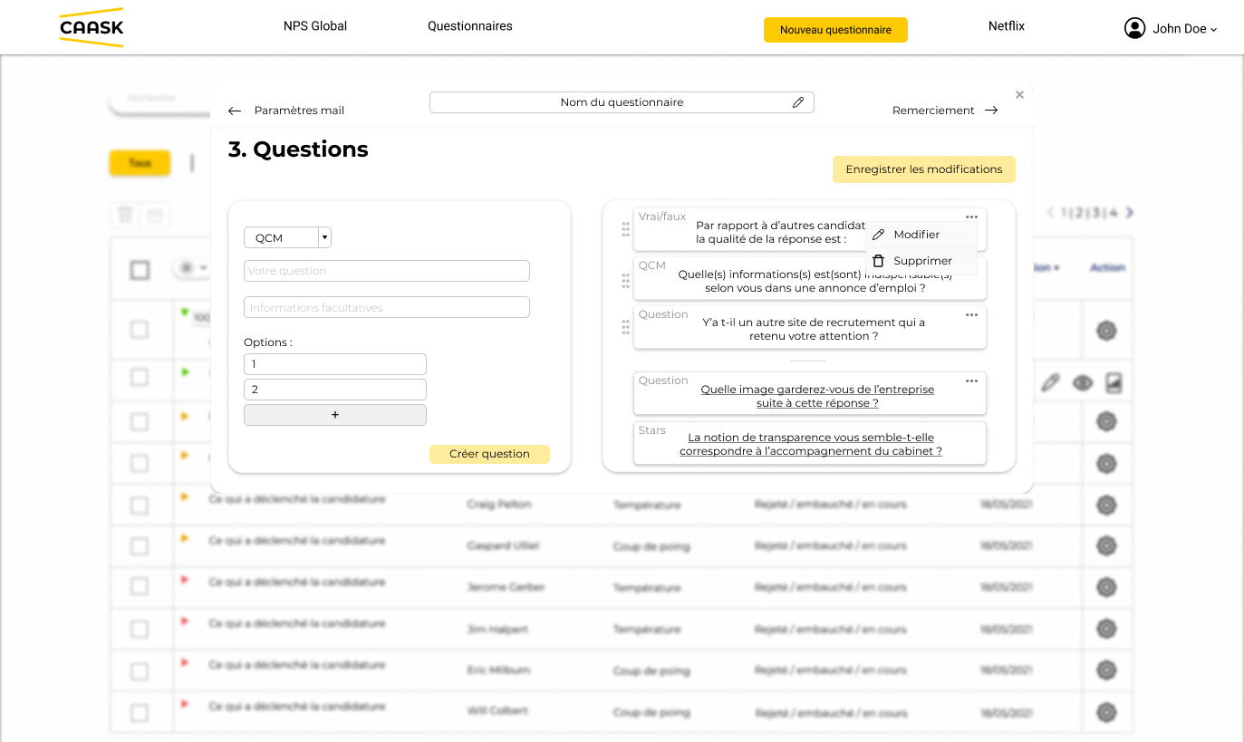Click the Nom du questionnaire field
Screen dimensions: 1244x742
click(x=622, y=102)
